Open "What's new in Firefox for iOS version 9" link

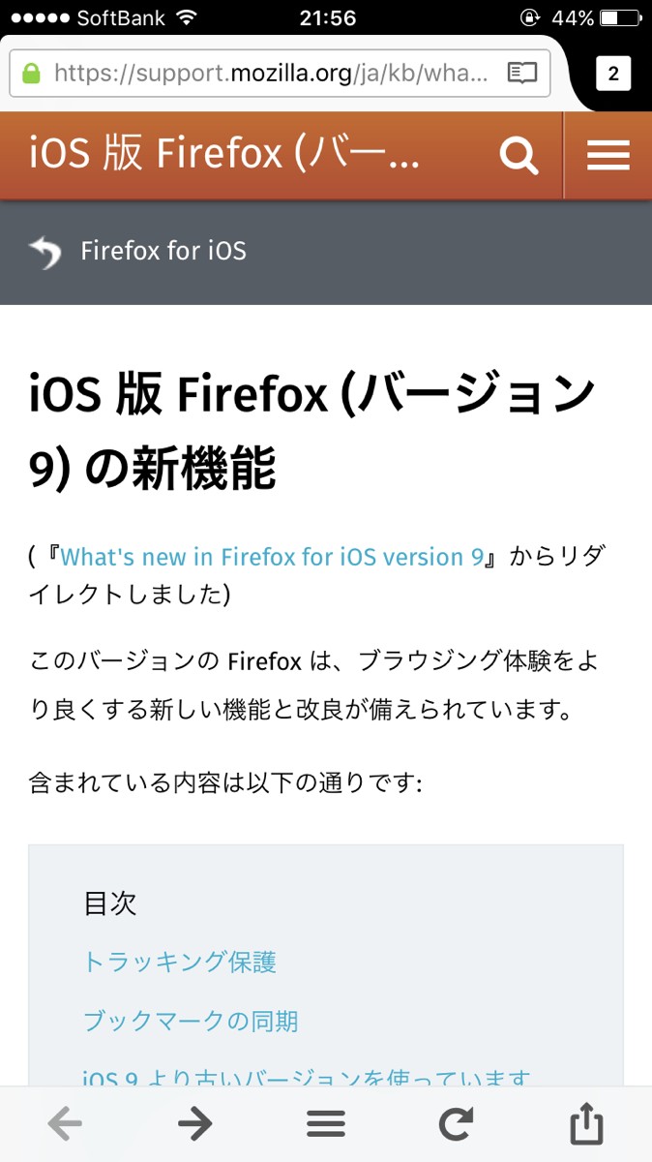point(272,557)
